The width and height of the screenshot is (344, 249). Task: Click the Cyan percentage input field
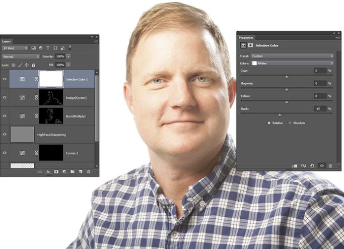[x=320, y=71]
